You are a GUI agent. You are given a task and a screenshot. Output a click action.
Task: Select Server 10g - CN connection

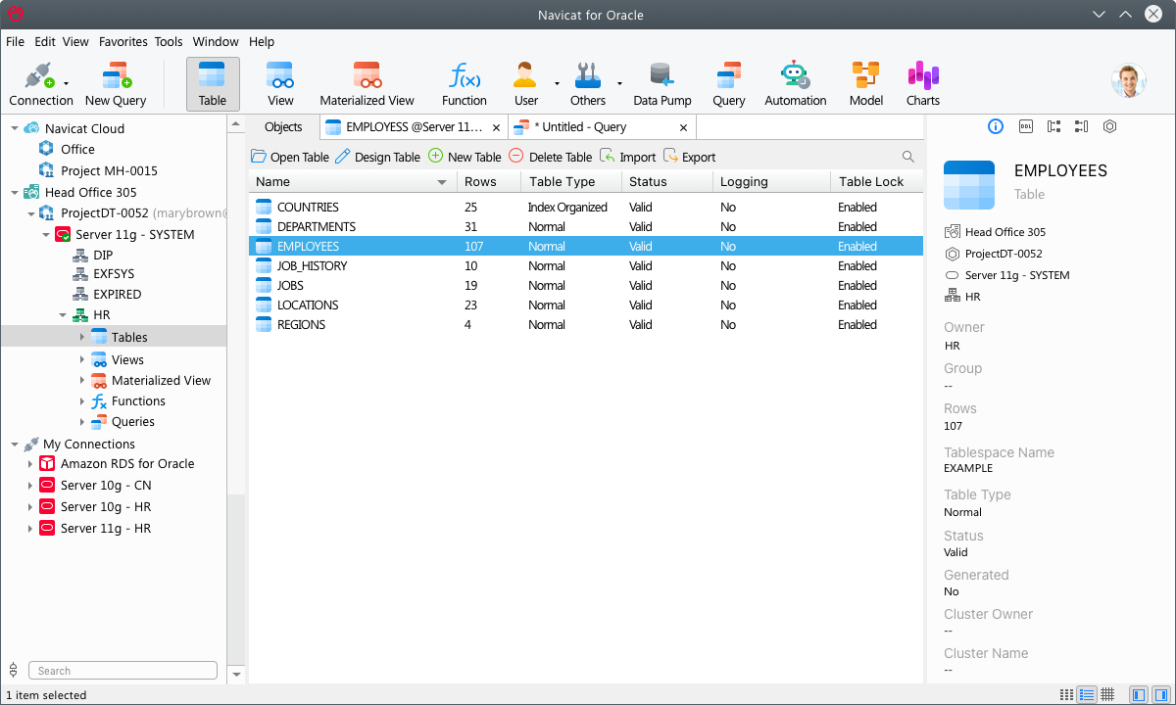point(106,486)
